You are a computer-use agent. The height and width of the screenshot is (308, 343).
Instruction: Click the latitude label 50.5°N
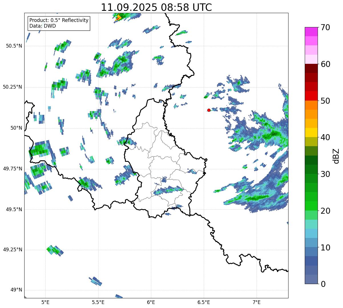tap(14, 46)
